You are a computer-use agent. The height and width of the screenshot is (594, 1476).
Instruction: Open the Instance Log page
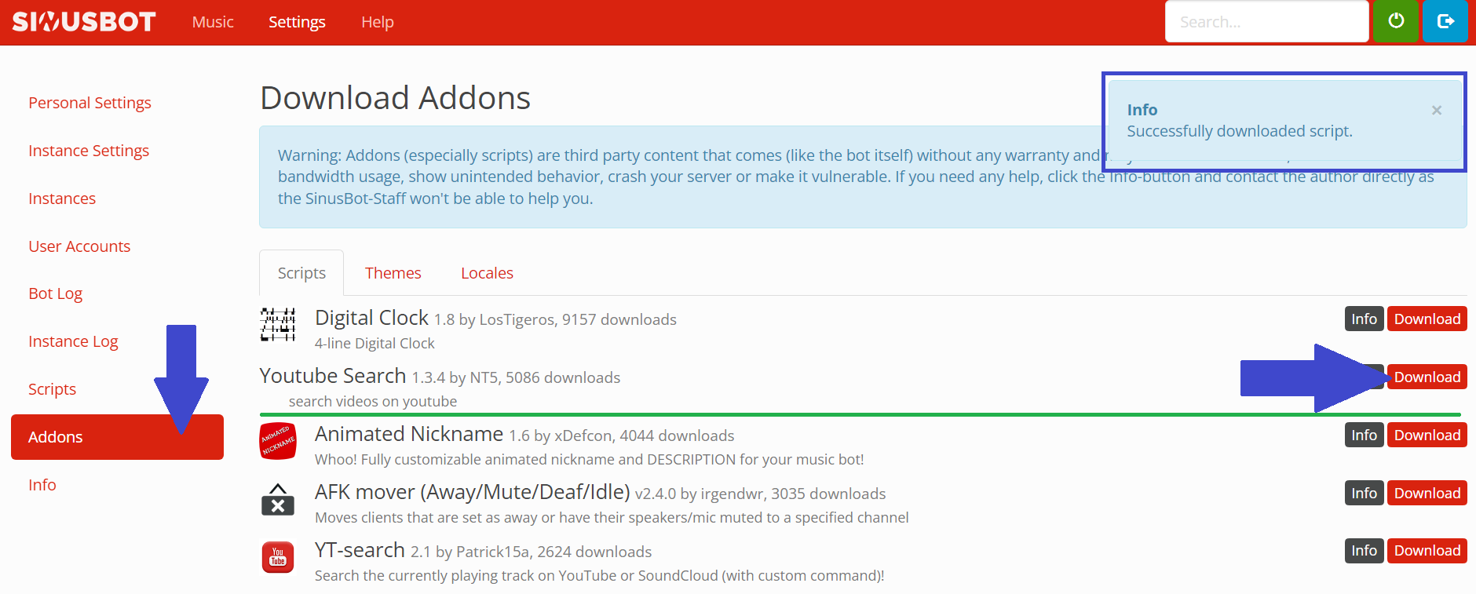click(73, 341)
